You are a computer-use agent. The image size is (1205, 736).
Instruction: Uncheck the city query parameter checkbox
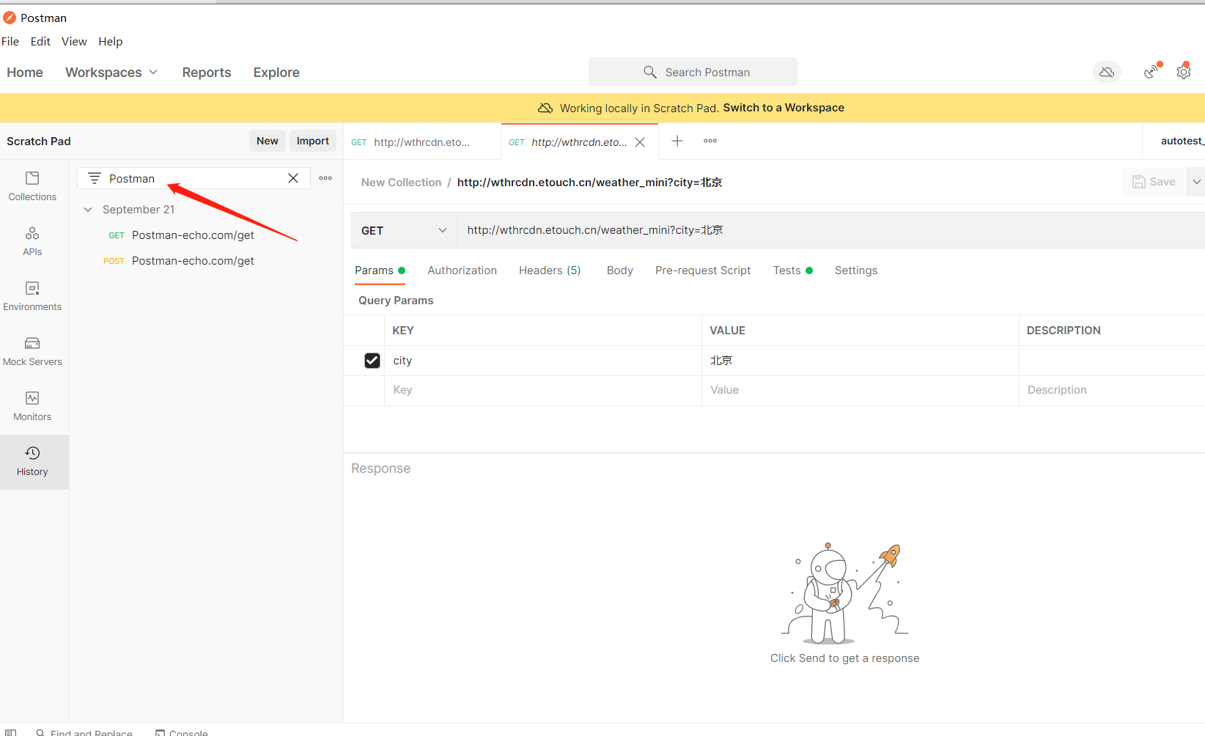372,361
